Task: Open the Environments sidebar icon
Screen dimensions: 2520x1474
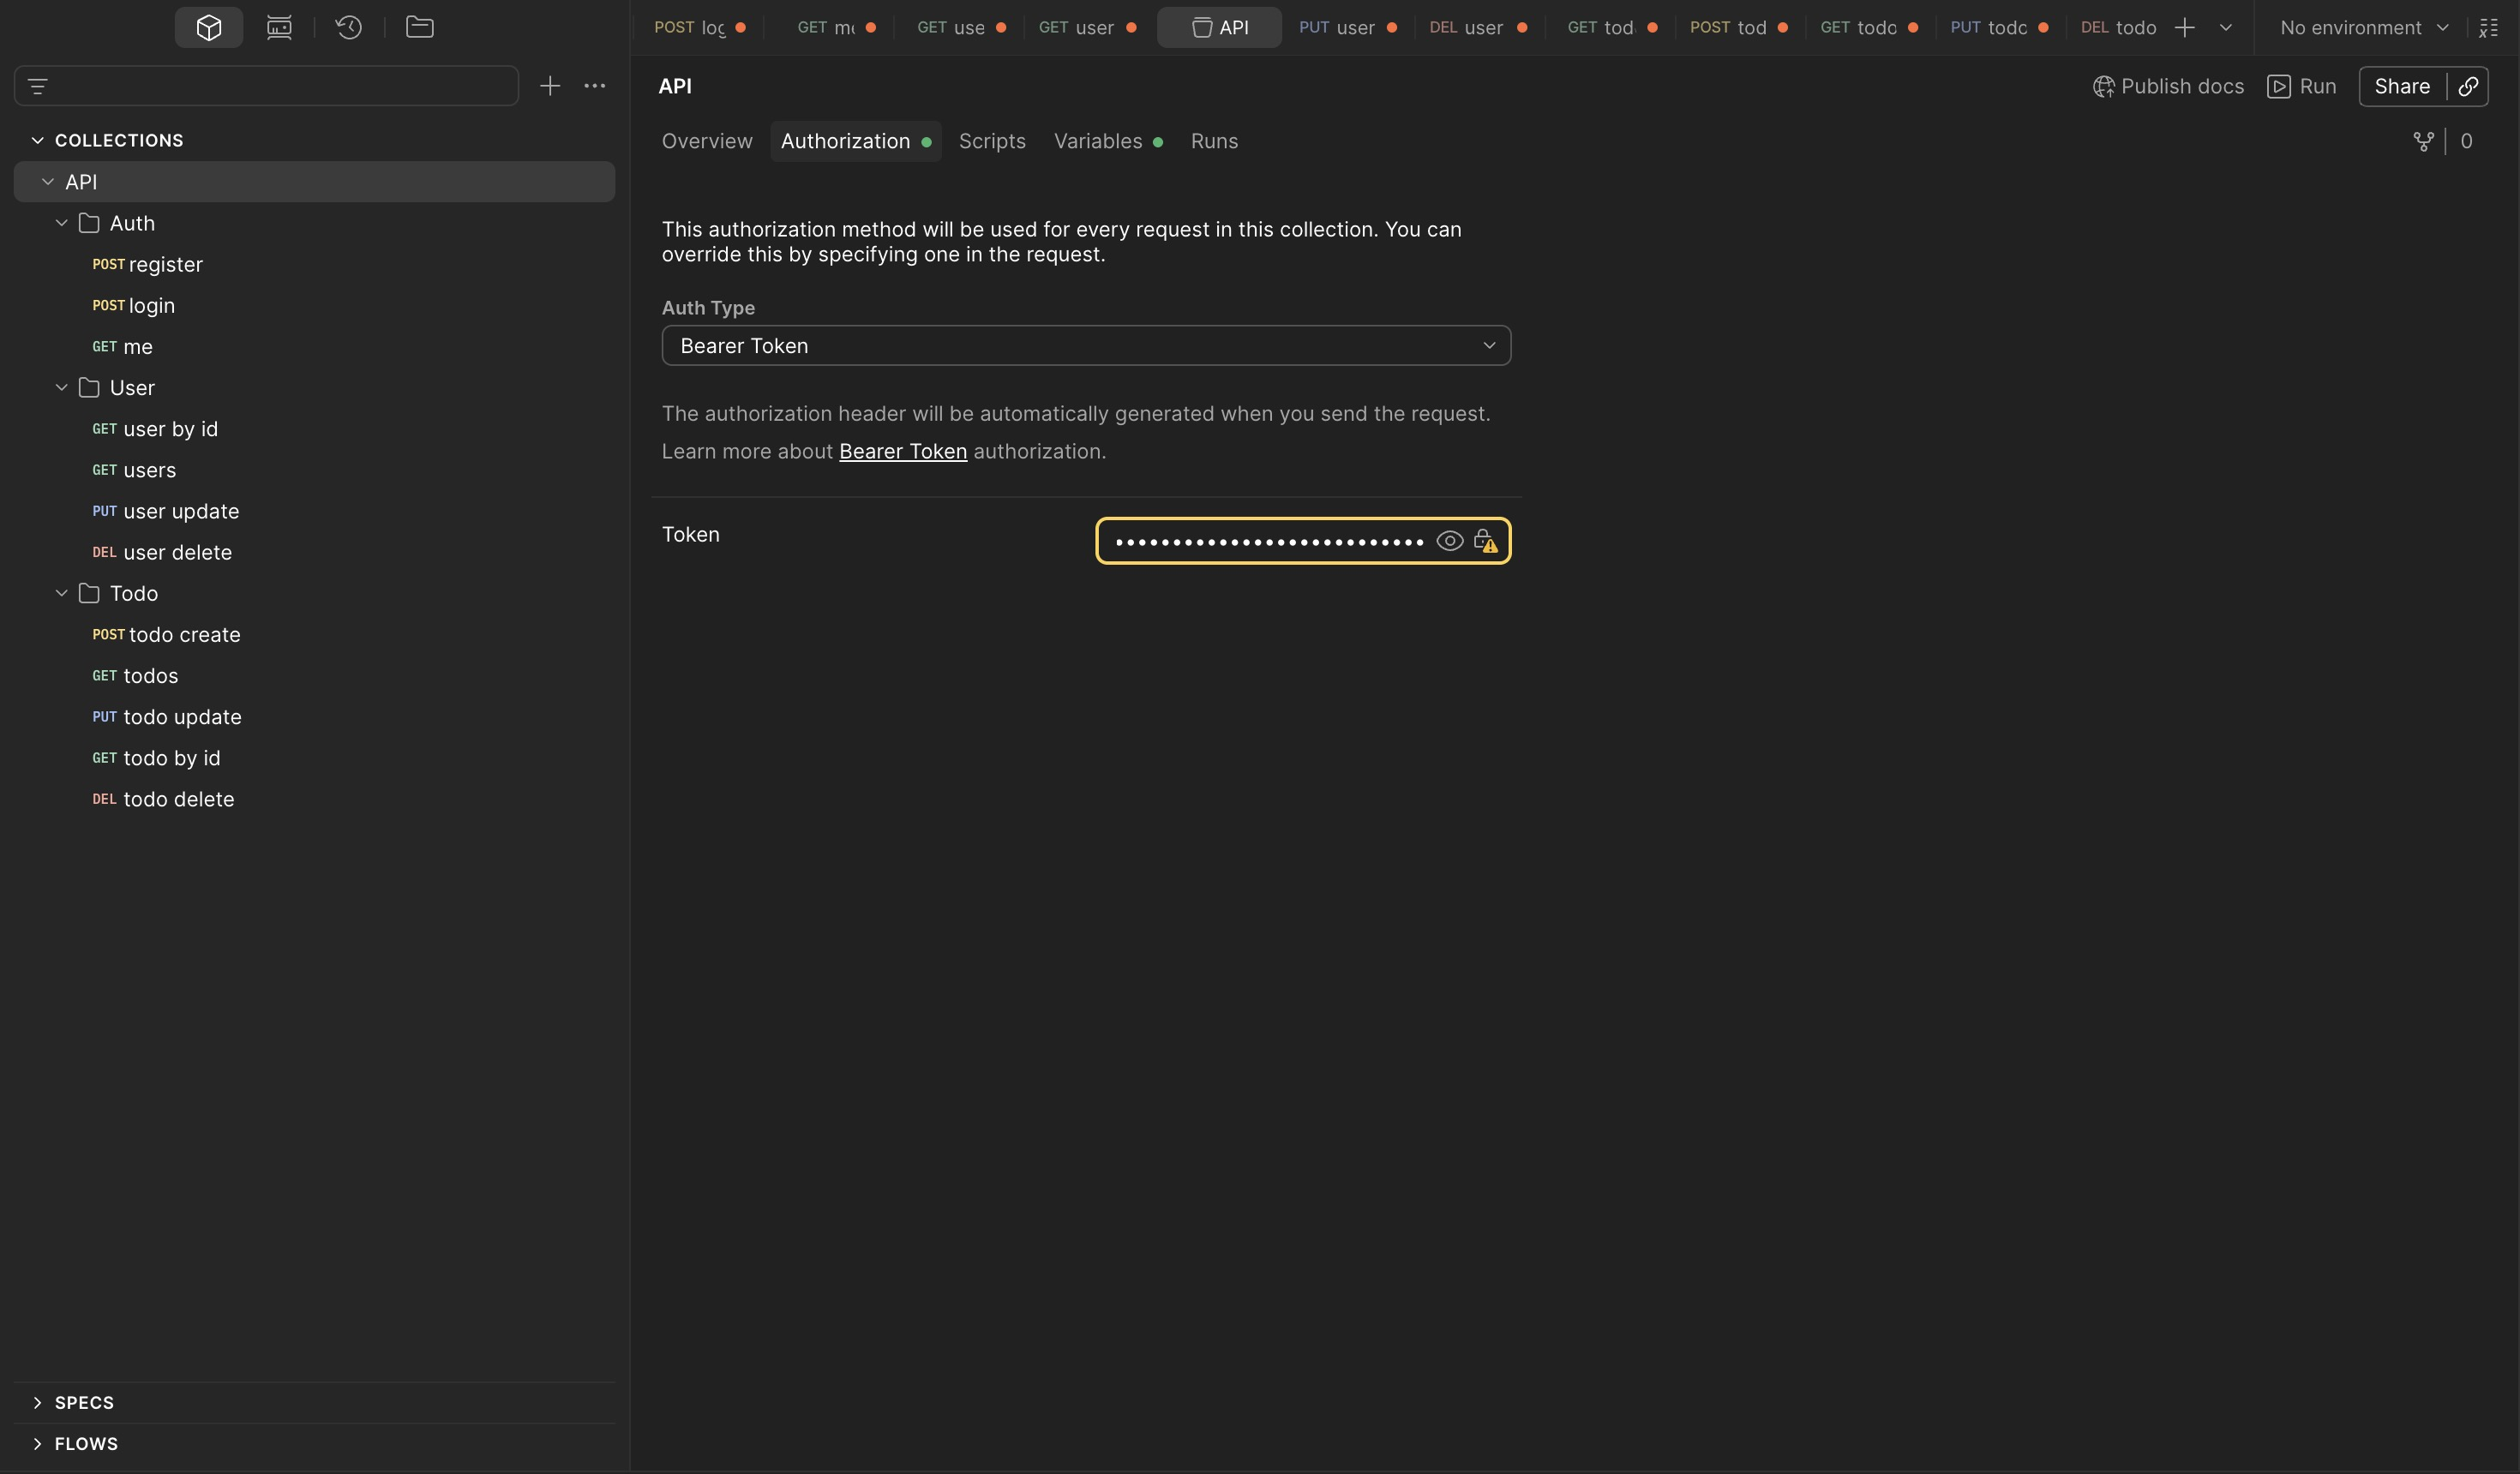Action: tap(279, 27)
